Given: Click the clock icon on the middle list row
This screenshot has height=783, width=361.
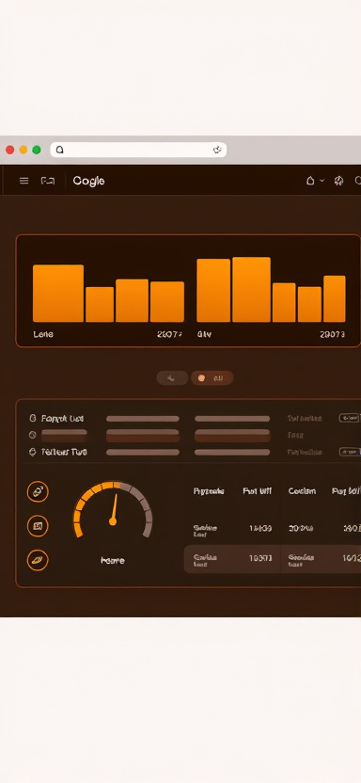Looking at the screenshot, I should click(33, 435).
